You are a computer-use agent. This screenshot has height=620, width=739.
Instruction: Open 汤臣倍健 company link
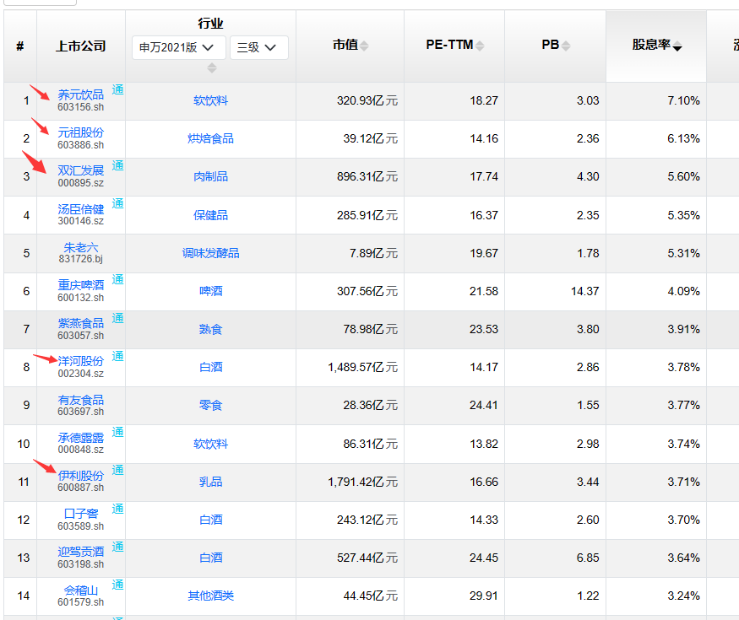point(80,209)
